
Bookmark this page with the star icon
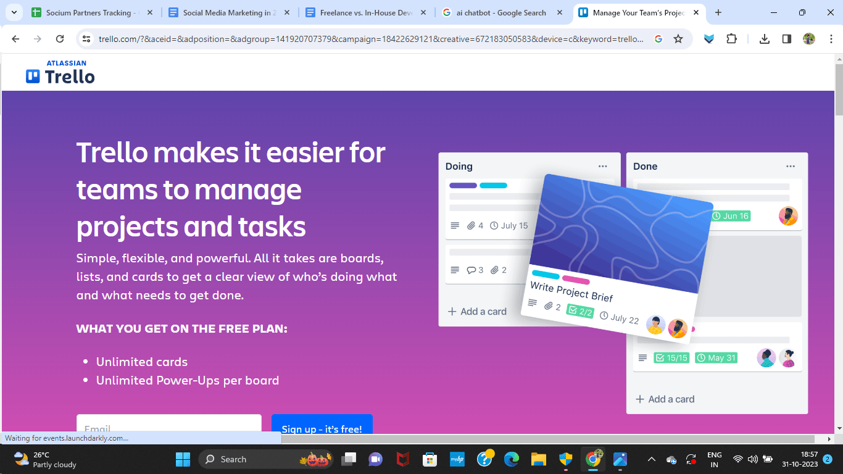click(x=678, y=39)
